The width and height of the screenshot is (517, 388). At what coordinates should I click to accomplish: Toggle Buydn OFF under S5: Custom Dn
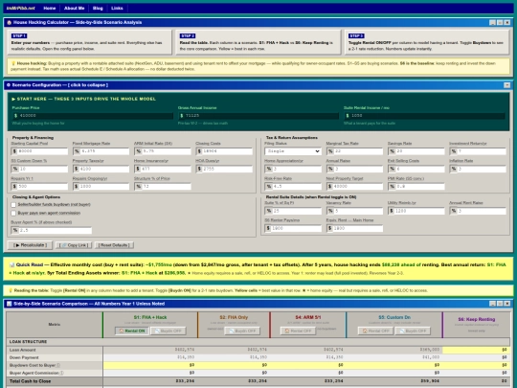pyautogui.click(x=413, y=331)
